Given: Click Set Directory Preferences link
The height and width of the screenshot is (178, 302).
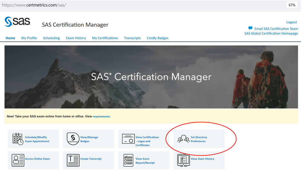Looking at the screenshot, I should coord(199,139).
